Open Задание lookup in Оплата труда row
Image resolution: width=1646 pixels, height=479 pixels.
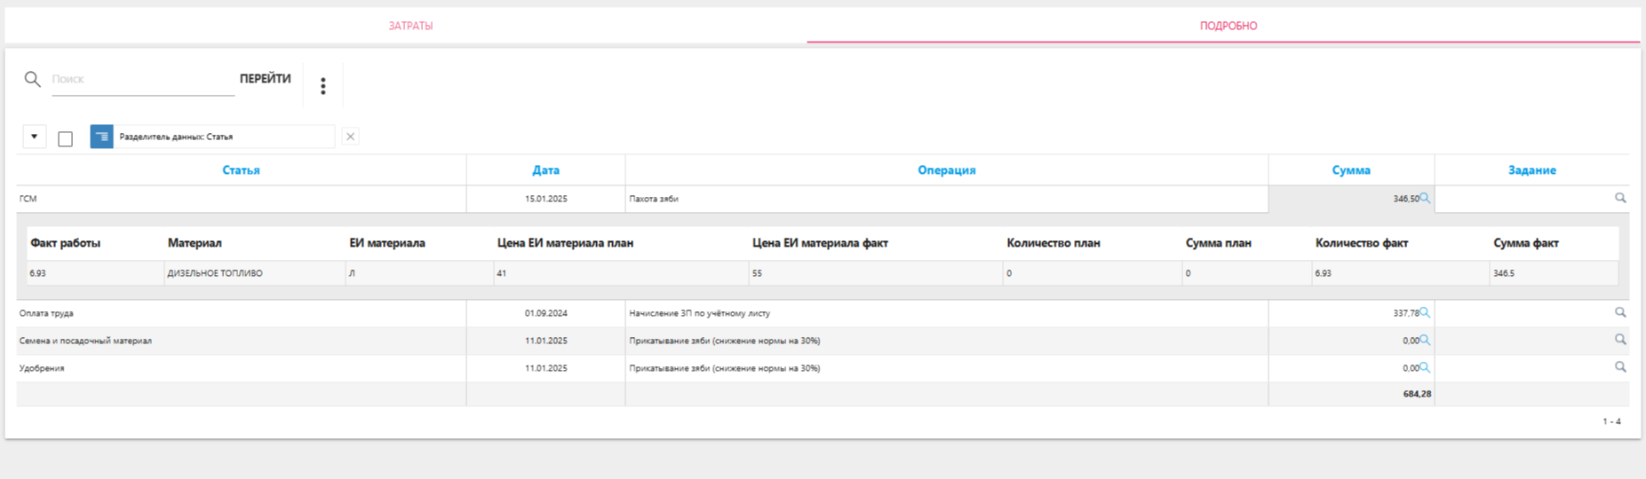click(1620, 313)
